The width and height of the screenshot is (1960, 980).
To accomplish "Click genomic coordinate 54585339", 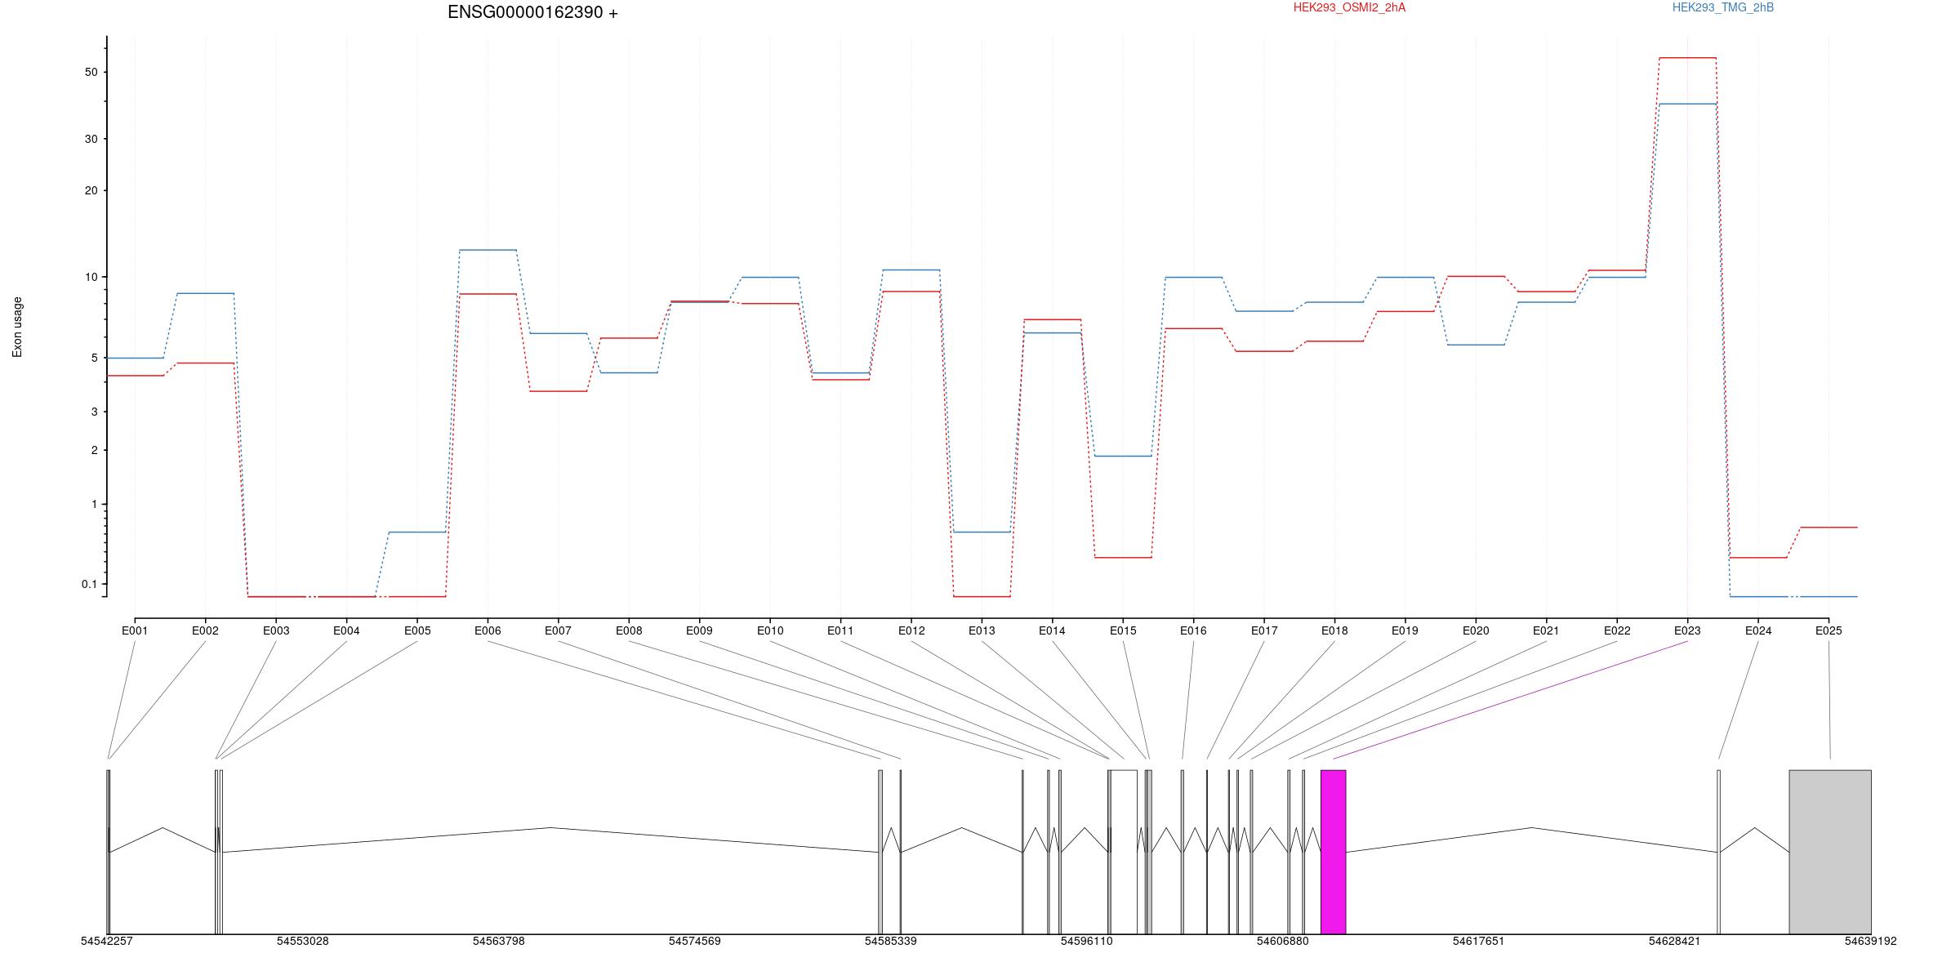I will pyautogui.click(x=890, y=941).
